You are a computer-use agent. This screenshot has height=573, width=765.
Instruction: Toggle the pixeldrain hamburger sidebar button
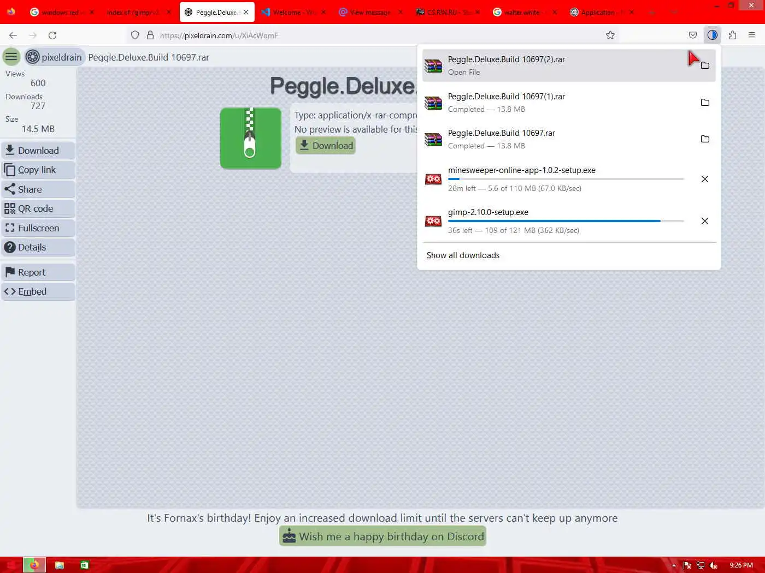pyautogui.click(x=11, y=57)
